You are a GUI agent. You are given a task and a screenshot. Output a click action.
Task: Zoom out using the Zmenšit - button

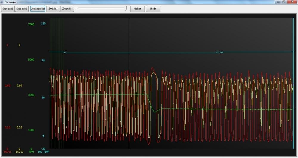(67, 9)
